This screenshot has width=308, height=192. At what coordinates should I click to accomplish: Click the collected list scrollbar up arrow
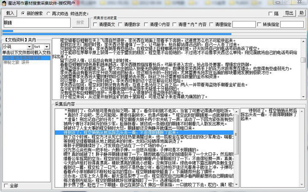click(x=236, y=112)
